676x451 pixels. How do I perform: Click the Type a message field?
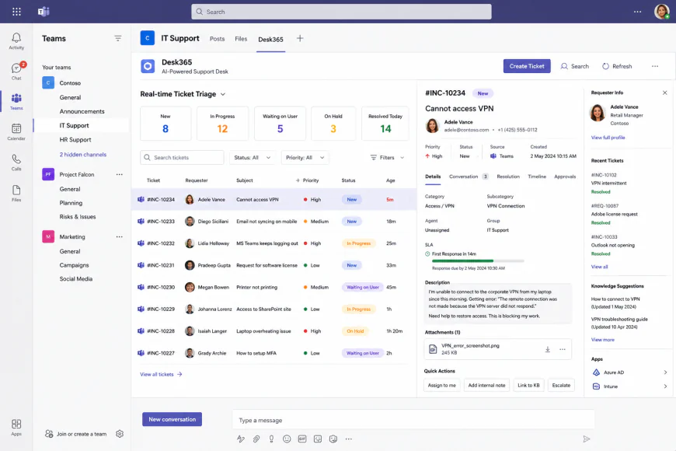click(413, 420)
